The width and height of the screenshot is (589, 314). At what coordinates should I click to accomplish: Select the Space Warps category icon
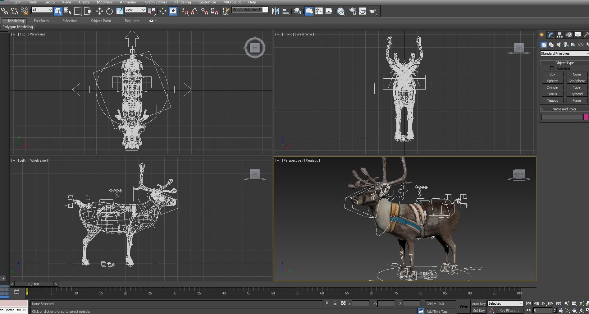click(581, 45)
